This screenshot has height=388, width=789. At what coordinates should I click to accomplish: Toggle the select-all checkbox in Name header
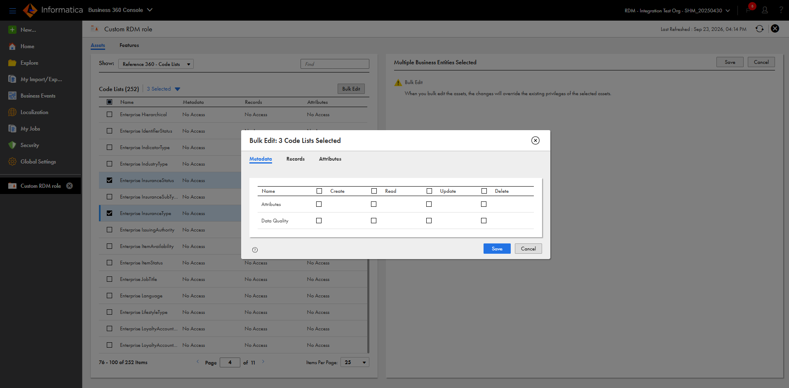point(109,102)
